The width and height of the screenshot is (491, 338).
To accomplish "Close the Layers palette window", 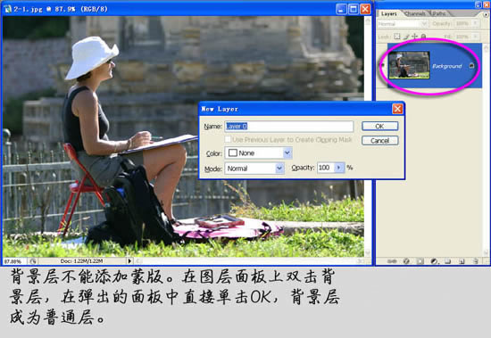I will click(487, 4).
